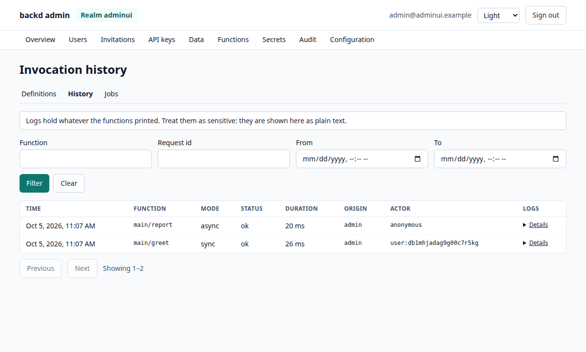
Task: Select the History tab
Action: pos(81,94)
